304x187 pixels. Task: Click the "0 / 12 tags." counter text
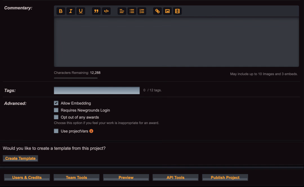[x=152, y=90]
